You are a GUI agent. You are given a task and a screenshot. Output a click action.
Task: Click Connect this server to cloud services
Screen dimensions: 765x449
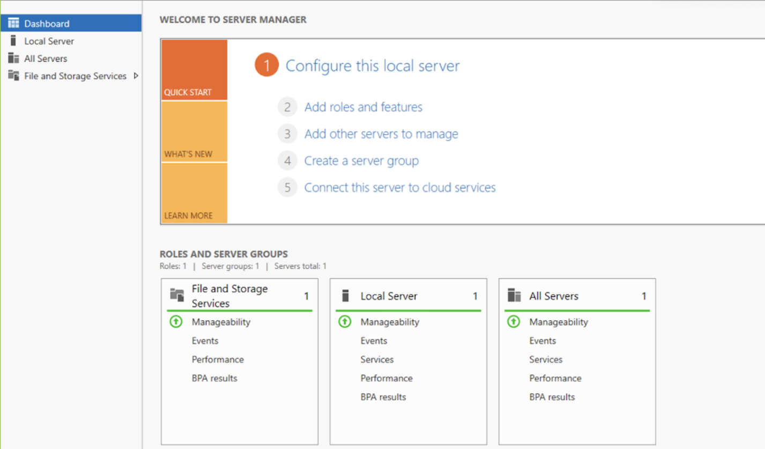tap(400, 187)
